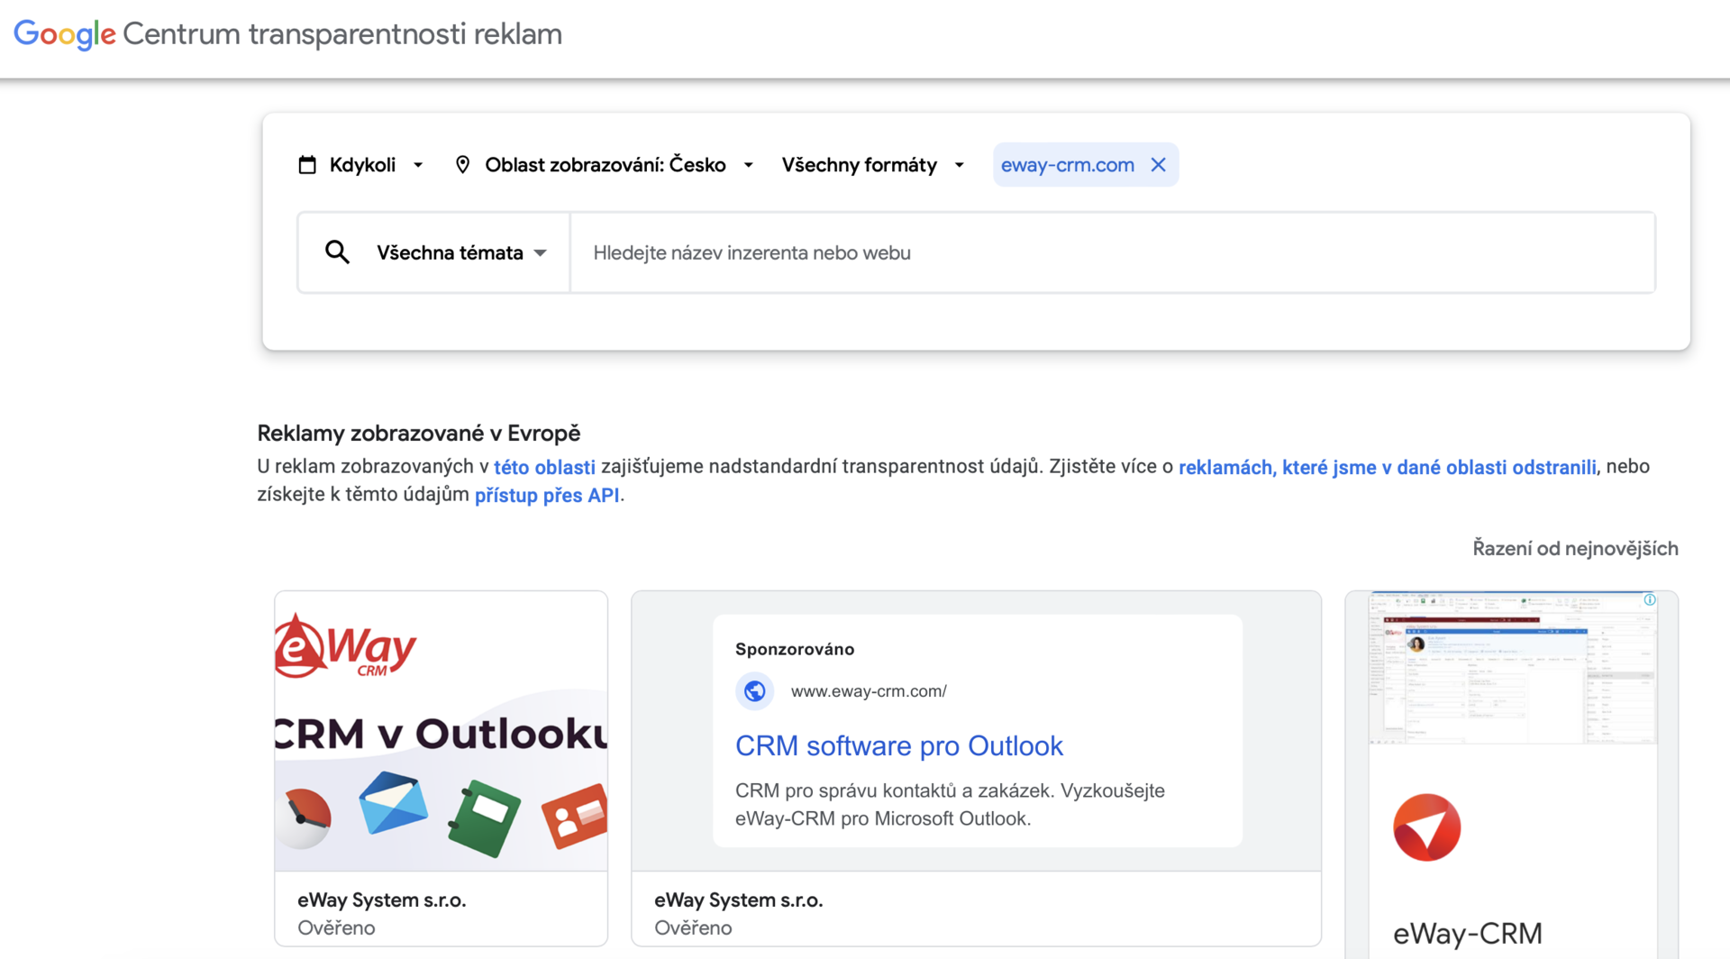This screenshot has width=1730, height=959.
Task: Click the ad info icon on third card
Action: click(1649, 599)
